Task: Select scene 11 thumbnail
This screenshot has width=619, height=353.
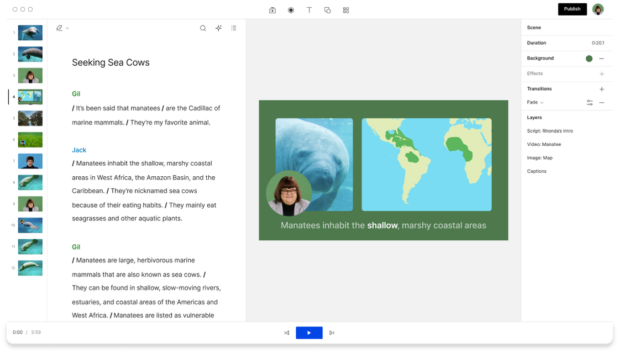Action: [x=30, y=246]
